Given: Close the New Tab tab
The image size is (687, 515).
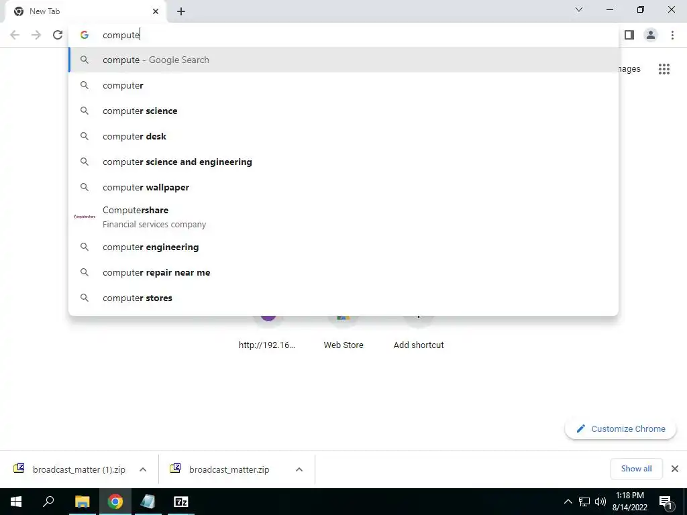Looking at the screenshot, I should click(156, 11).
